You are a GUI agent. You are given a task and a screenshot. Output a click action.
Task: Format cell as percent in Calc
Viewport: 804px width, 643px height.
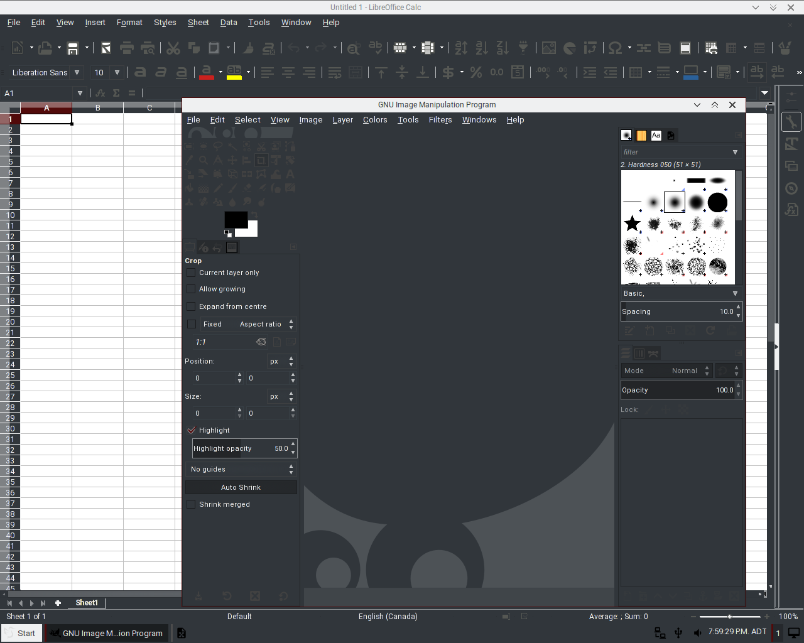click(x=476, y=72)
